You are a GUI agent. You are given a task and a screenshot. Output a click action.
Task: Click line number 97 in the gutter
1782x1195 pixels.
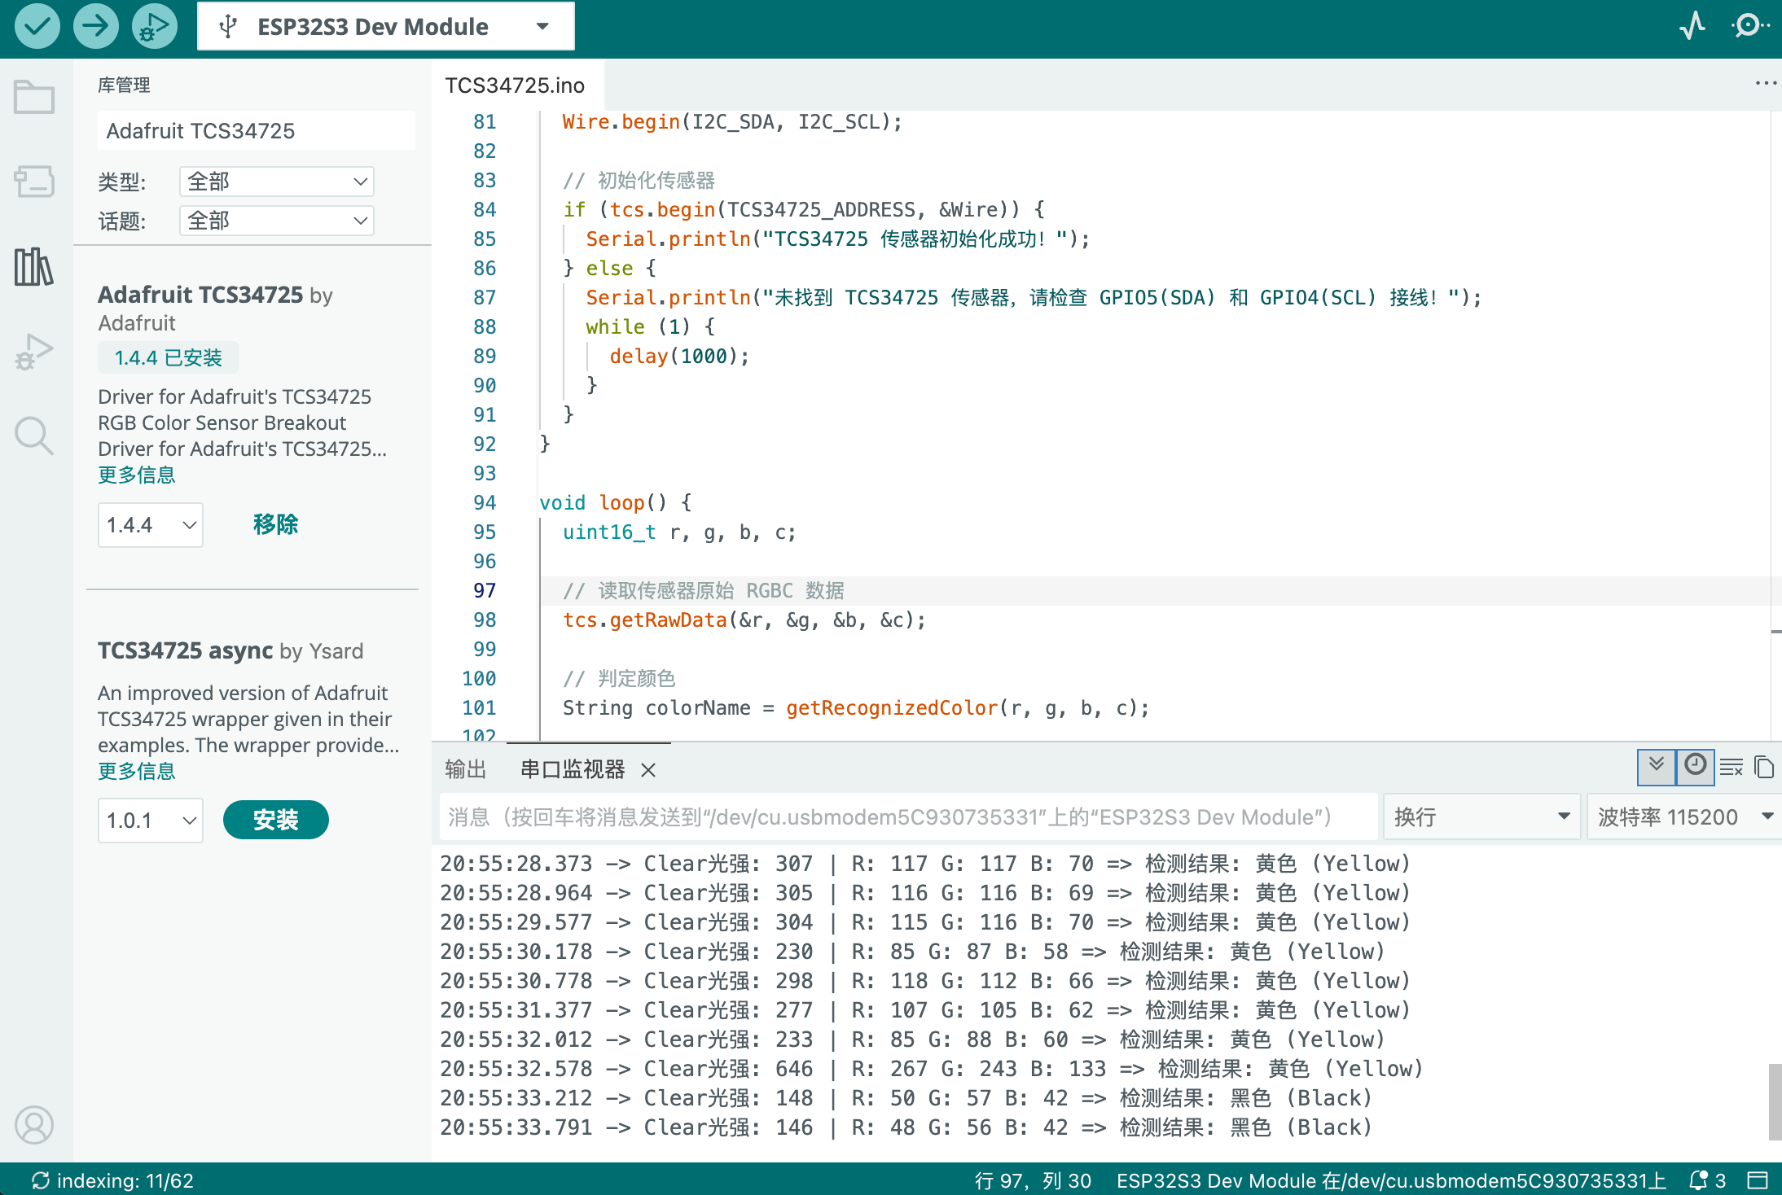coord(484,590)
